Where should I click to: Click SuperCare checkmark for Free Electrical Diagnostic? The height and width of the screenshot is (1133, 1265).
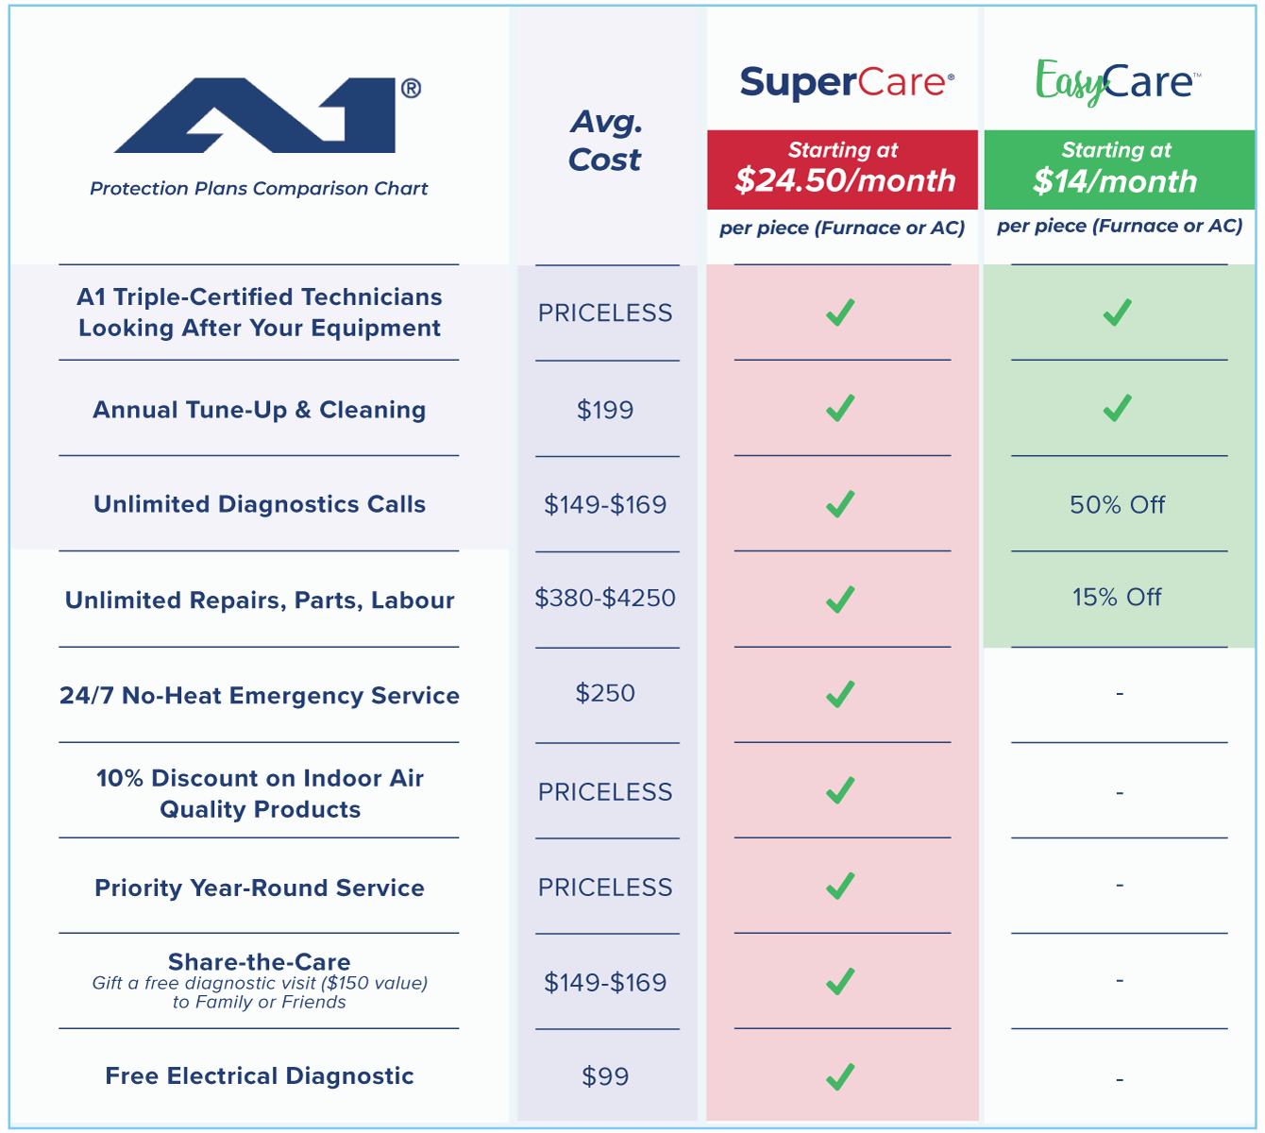pyautogui.click(x=840, y=1076)
